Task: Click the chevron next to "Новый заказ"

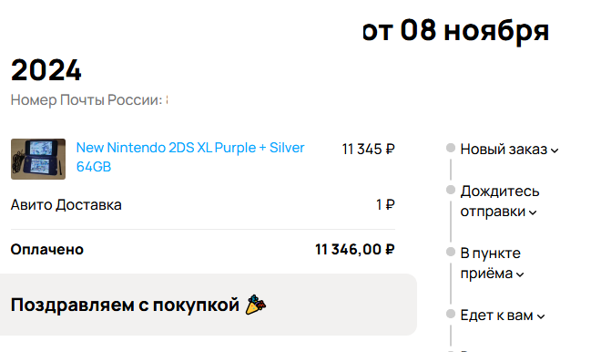Action: (x=555, y=150)
